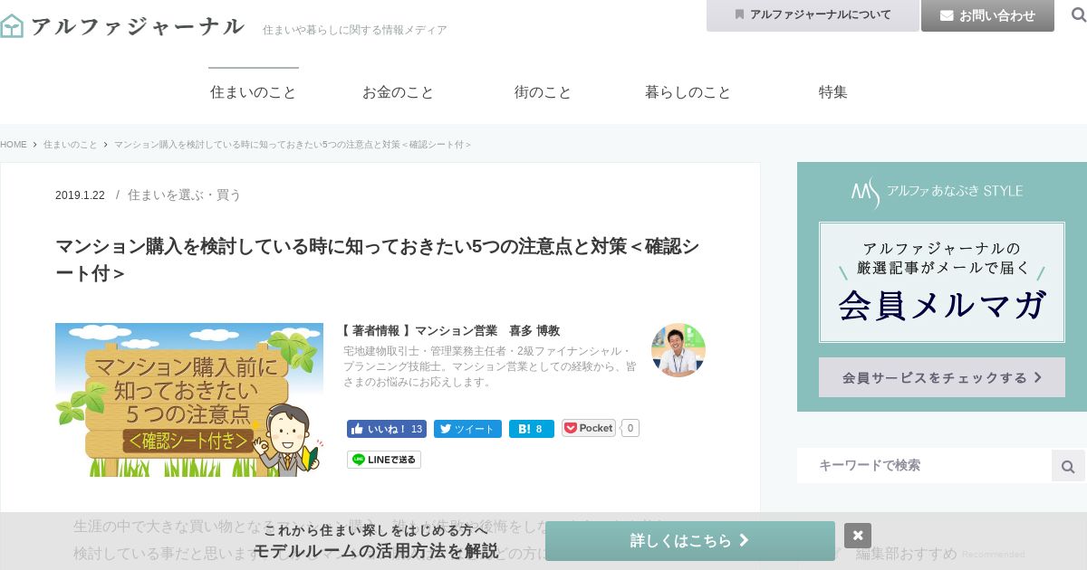Click the アルファジャーナル site title
Screen dimensions: 1087x570
138,26
